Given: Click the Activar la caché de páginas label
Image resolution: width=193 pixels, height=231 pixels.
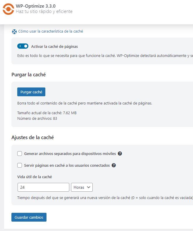Looking at the screenshot, I should [x=54, y=47].
